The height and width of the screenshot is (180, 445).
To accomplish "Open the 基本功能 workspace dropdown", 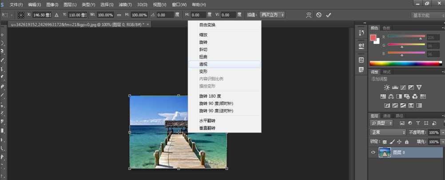I will click(426, 15).
